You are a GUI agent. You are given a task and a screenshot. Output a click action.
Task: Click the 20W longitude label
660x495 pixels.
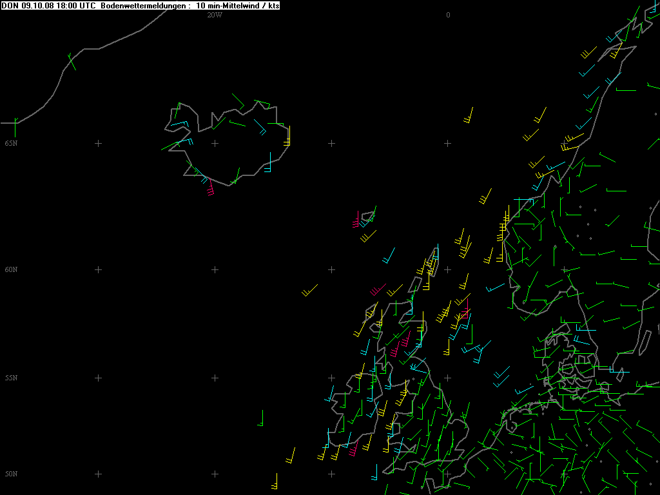coord(215,15)
